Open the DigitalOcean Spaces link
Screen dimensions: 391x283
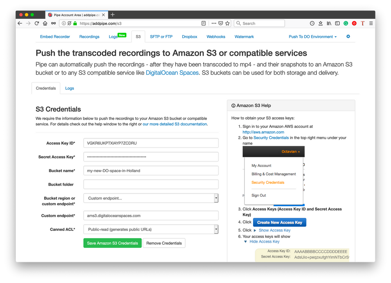click(172, 73)
